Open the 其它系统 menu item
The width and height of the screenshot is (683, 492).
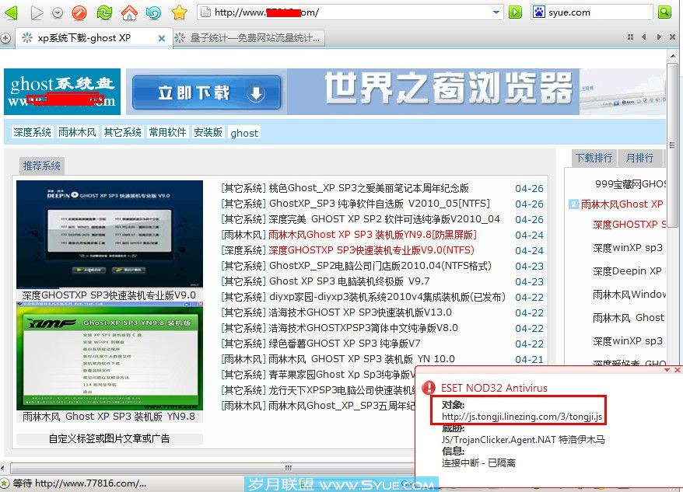(x=122, y=132)
